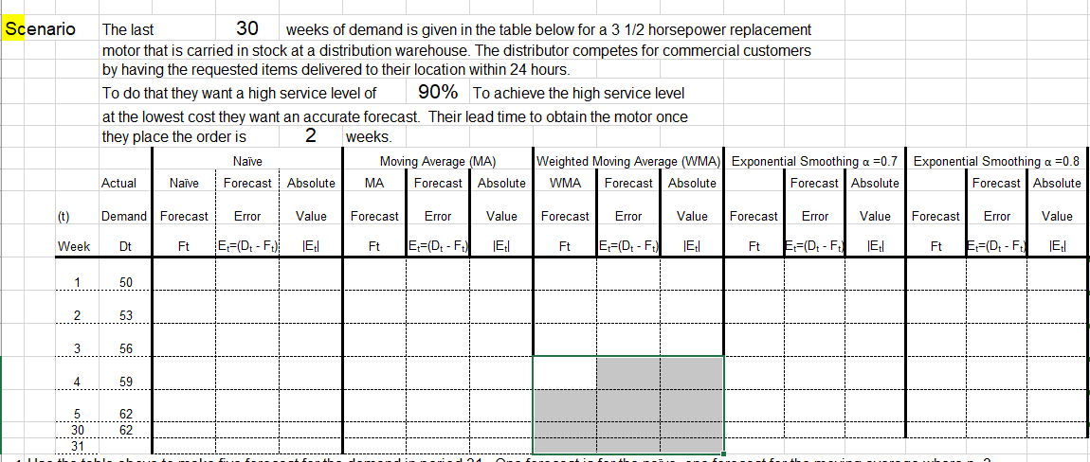Select the Naïve group header above Forecast Error
The width and height of the screenshot is (1090, 462).
pyautogui.click(x=247, y=162)
